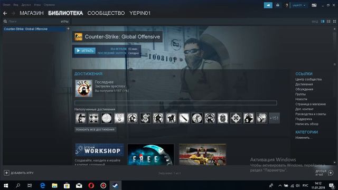Click the ИГРАТЬ play button
This screenshot has width=338, height=190.
point(85,51)
